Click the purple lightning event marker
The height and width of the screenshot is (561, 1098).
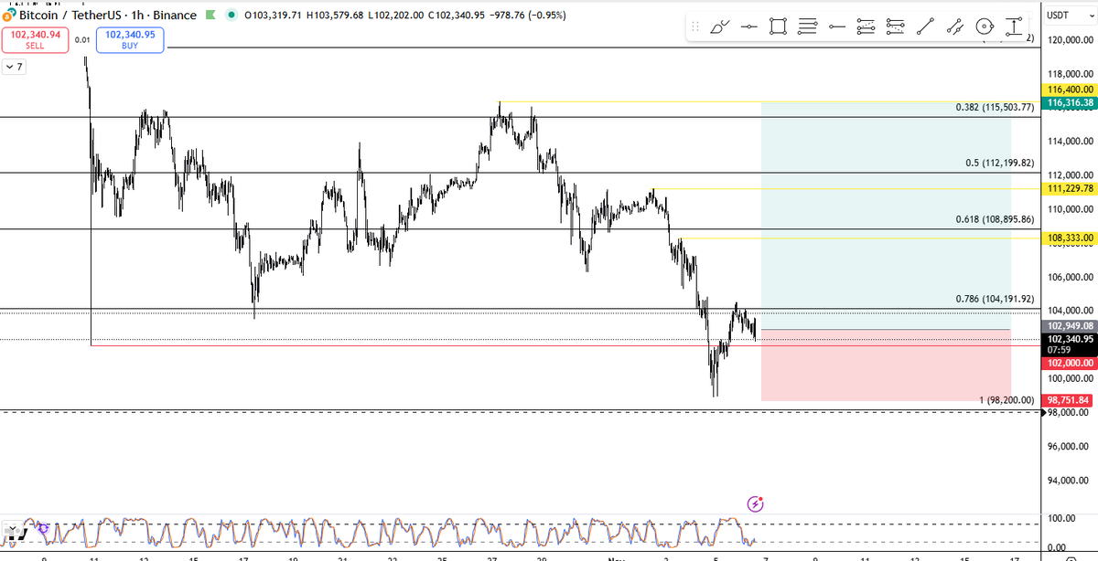756,503
